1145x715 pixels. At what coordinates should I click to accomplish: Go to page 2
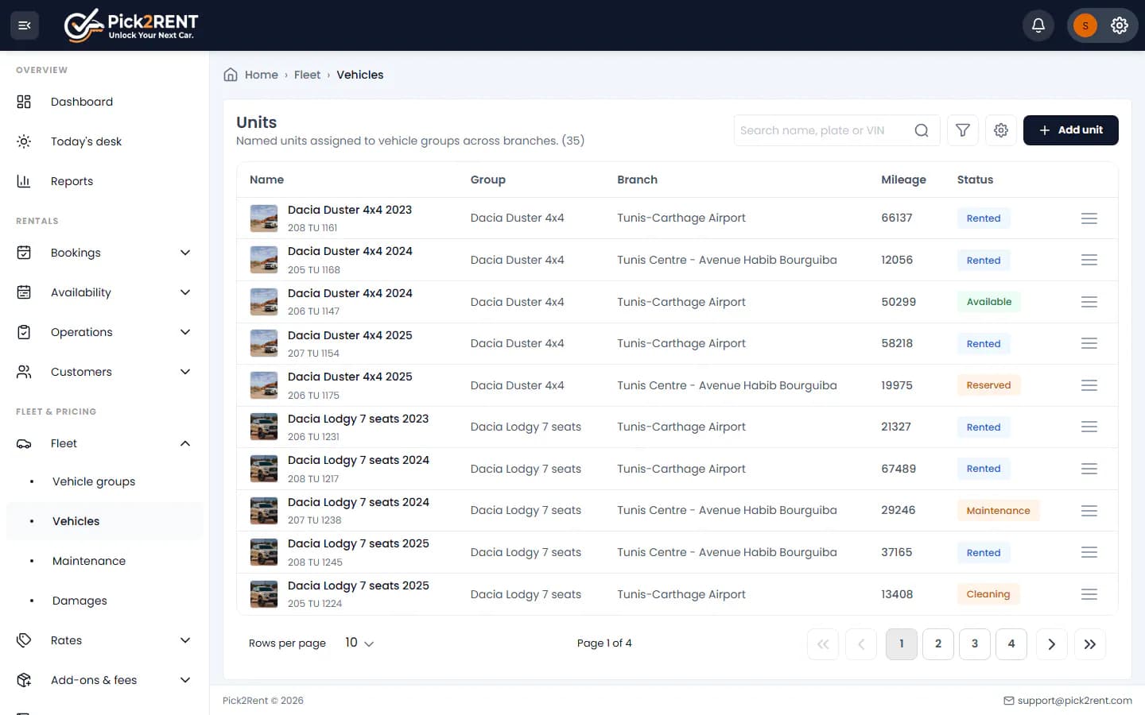[938, 644]
